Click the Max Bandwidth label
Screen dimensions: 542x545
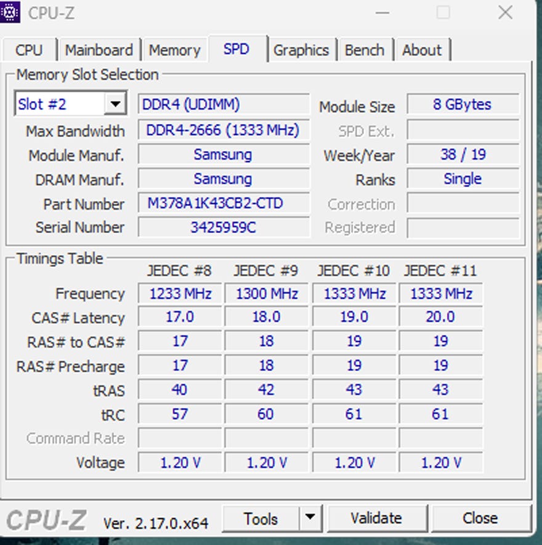pyautogui.click(x=75, y=131)
